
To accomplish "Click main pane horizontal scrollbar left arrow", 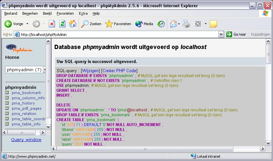I will [54, 149].
